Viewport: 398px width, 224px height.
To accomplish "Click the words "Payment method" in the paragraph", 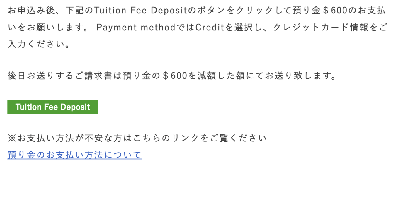I will coord(136,28).
